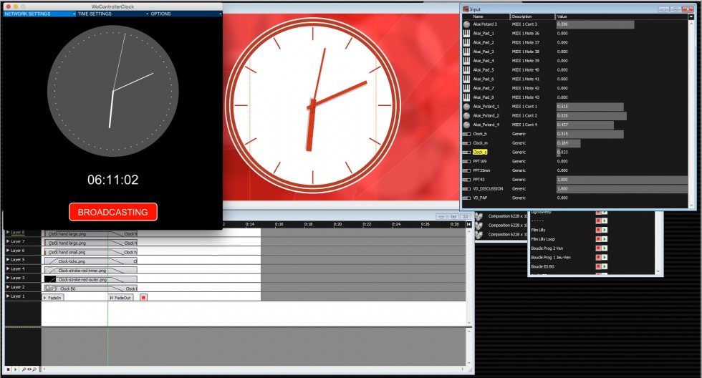Stop timeline playback at bottom left
This screenshot has width=702, height=378.
pyautogui.click(x=8, y=369)
